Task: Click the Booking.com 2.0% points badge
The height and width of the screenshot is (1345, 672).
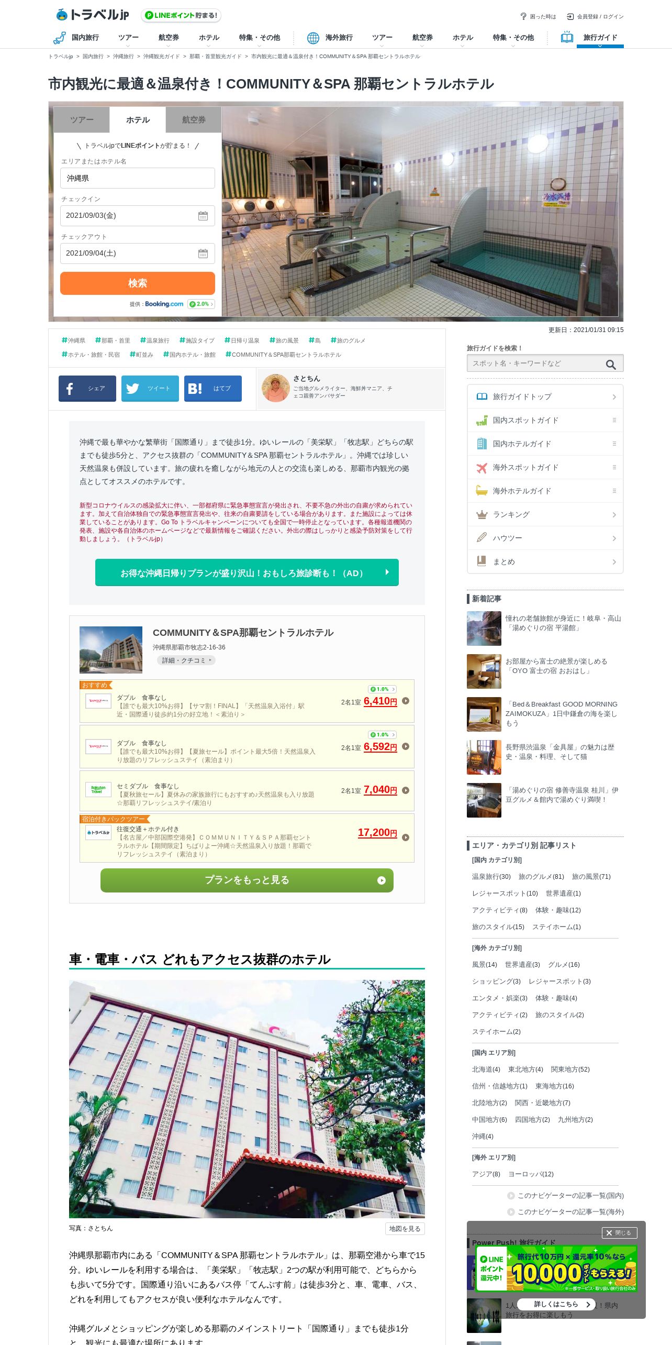Action: point(201,304)
